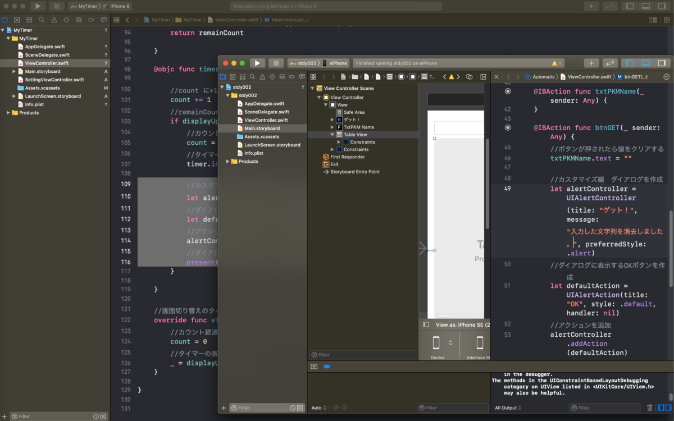Expand the TxtPKM Name outline row

[333, 127]
